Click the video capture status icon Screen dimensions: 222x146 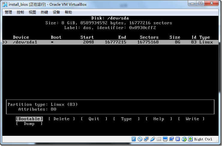click(x=171, y=139)
